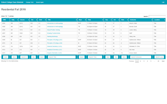Open Introduction to Anthropology taught by Burnett
167x104 pixels.
[55, 27]
